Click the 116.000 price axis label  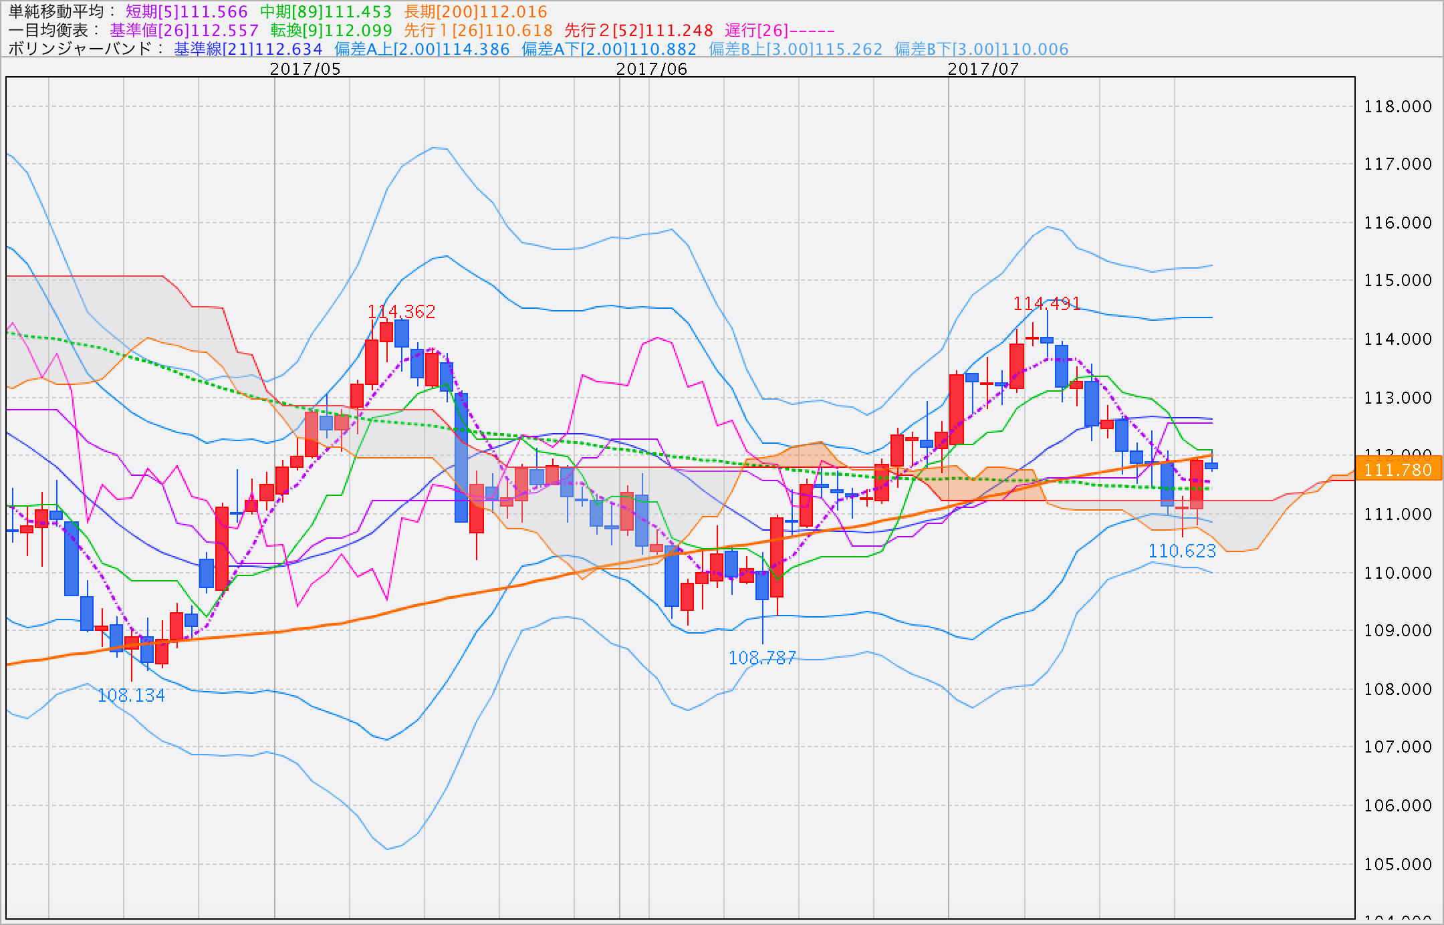pos(1398,223)
